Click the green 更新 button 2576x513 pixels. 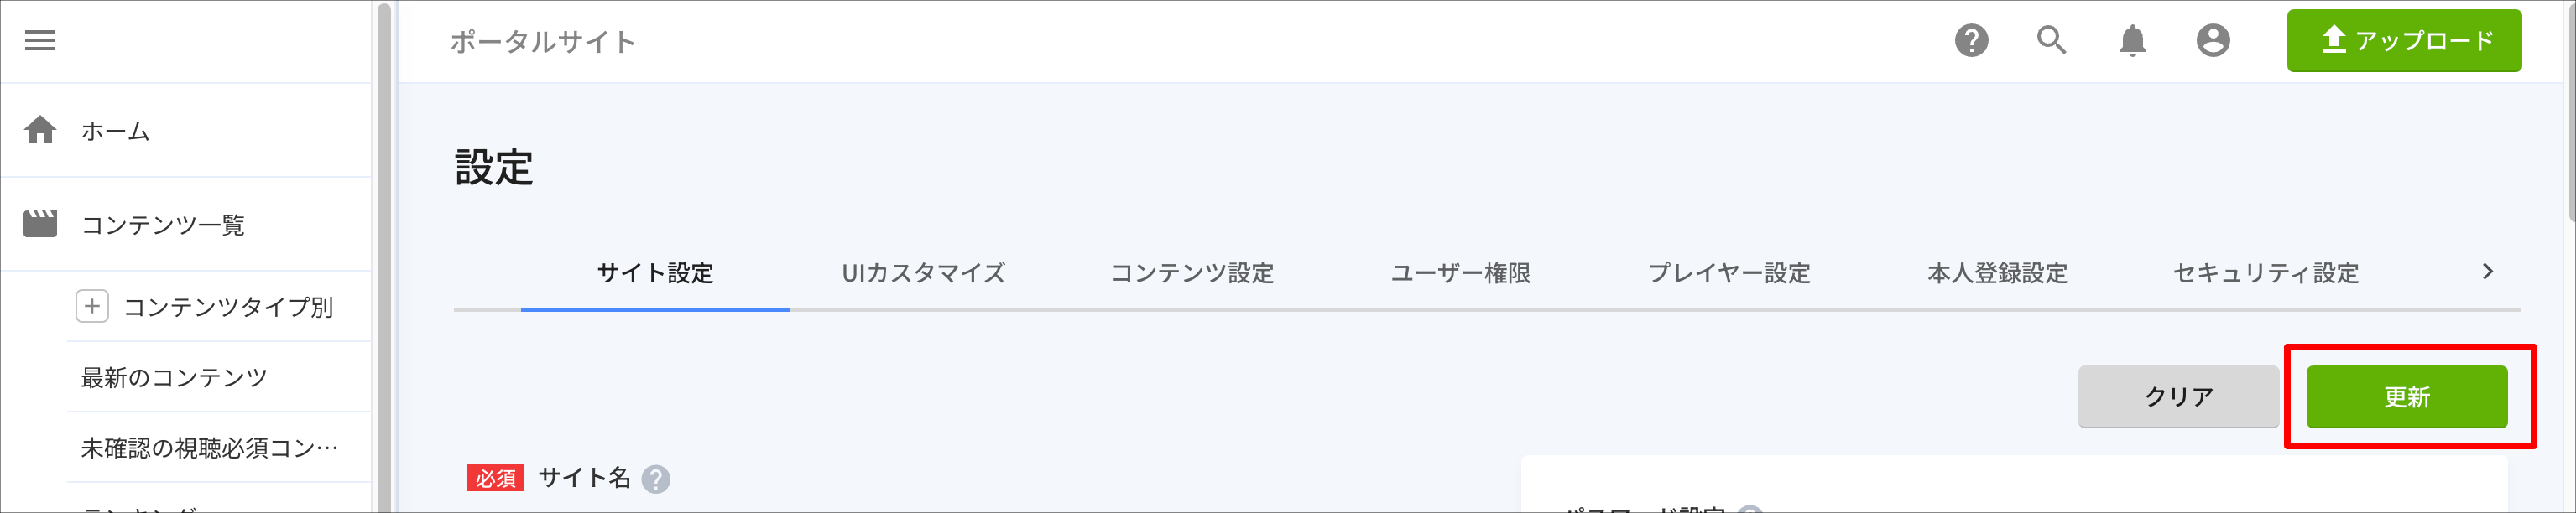[2406, 396]
